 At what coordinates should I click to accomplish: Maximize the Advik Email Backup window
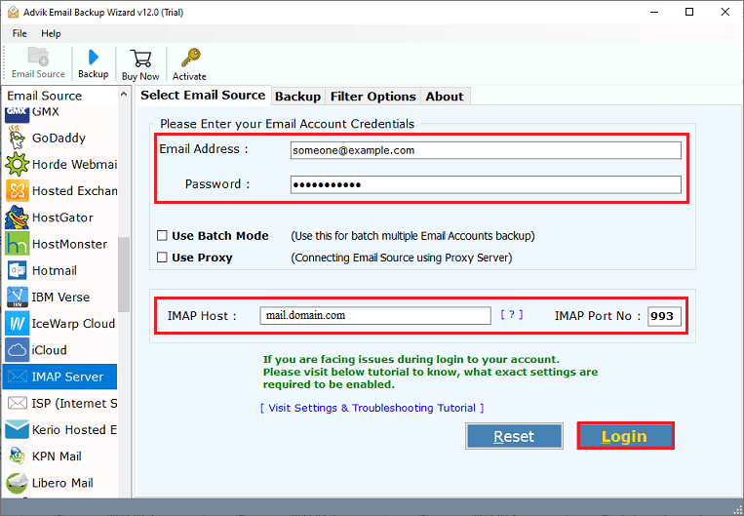tap(689, 12)
